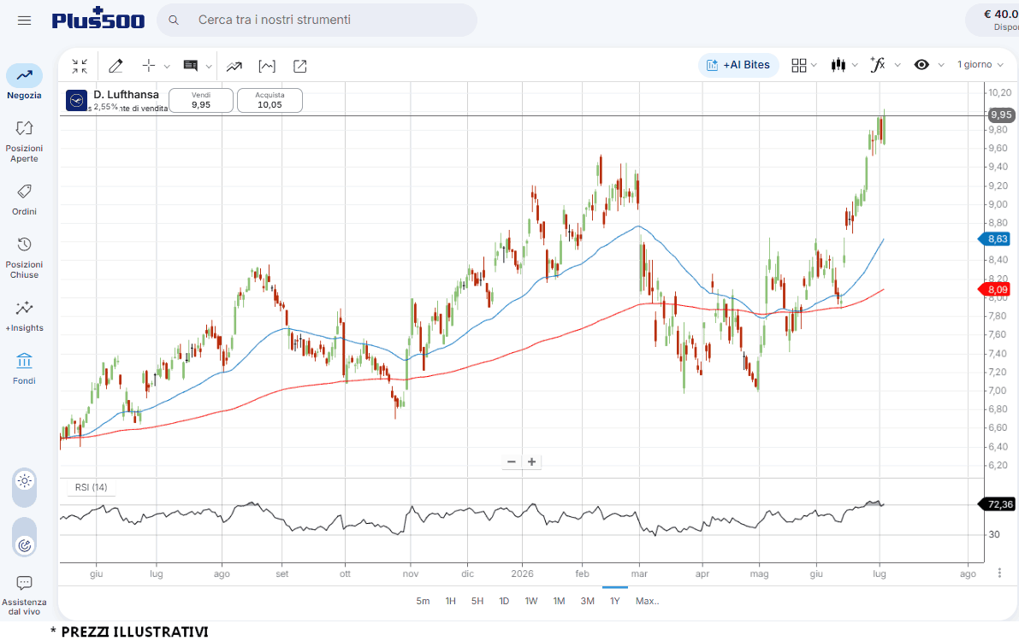Image resolution: width=1019 pixels, height=641 pixels.
Task: Click the pop-out external chart icon
Action: [299, 67]
